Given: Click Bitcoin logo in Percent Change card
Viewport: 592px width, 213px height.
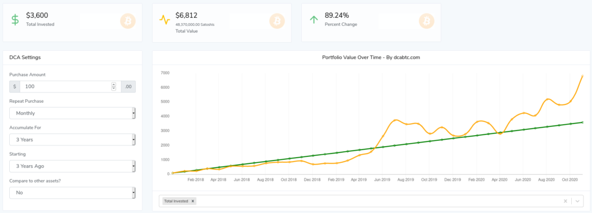Looking at the screenshot, I should (427, 21).
